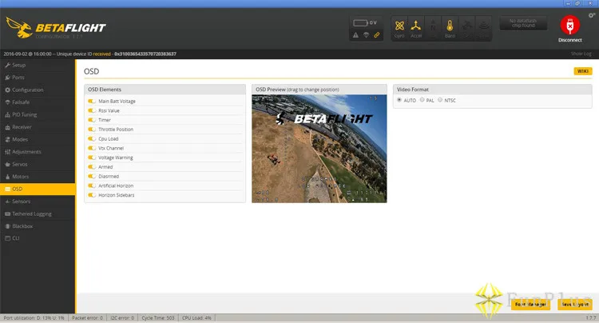Click the WIKI button
Viewport: 599px width, 323px height.
point(582,71)
